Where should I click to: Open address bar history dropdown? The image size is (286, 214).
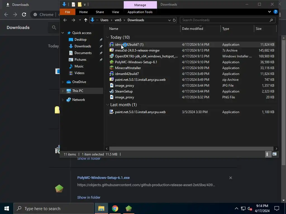pyautogui.click(x=170, y=20)
